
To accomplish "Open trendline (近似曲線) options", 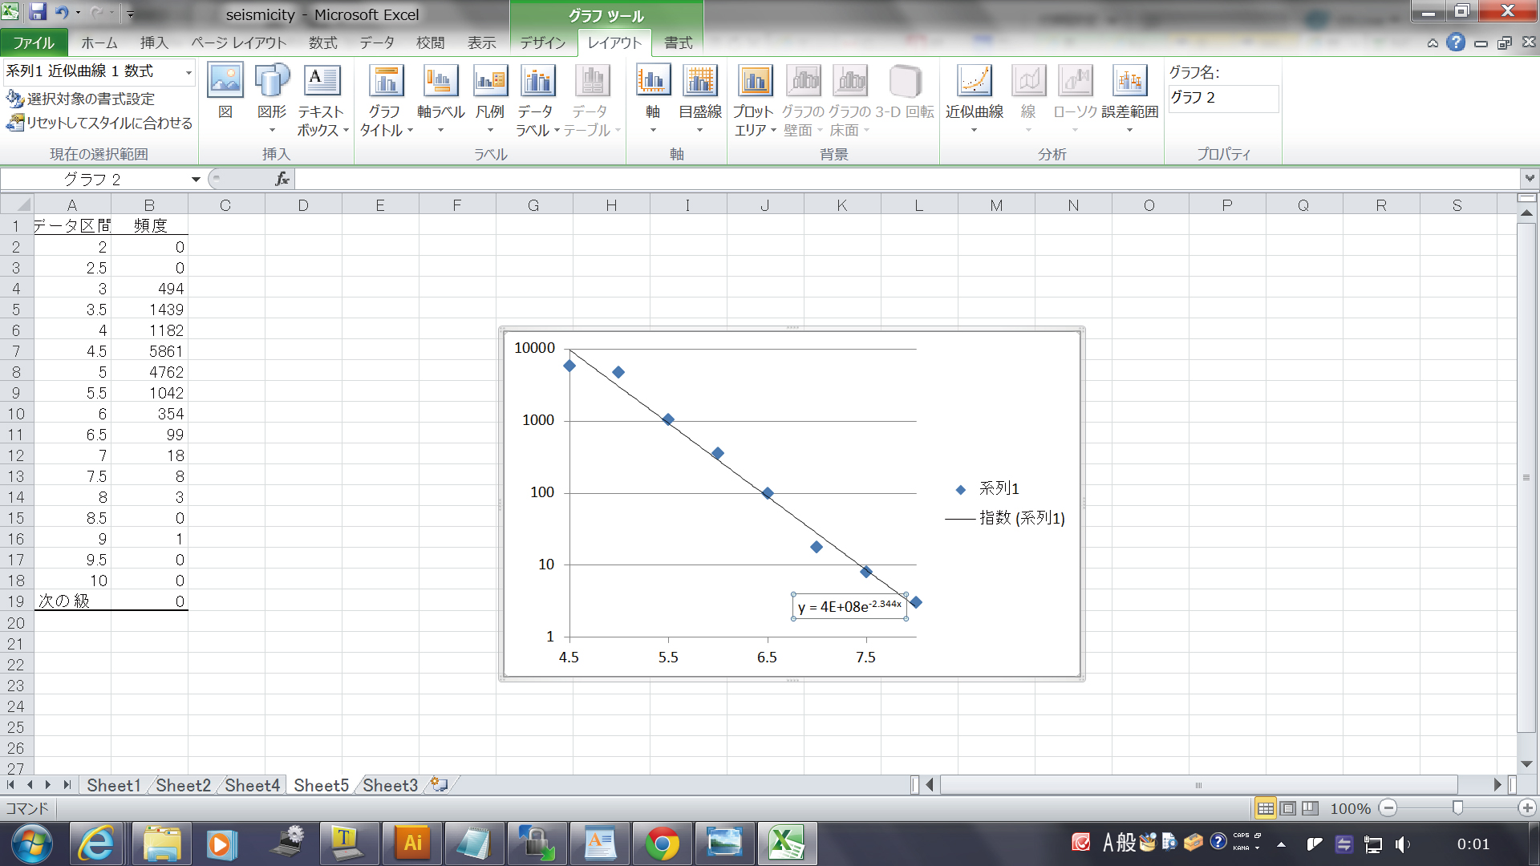I will coord(975,99).
